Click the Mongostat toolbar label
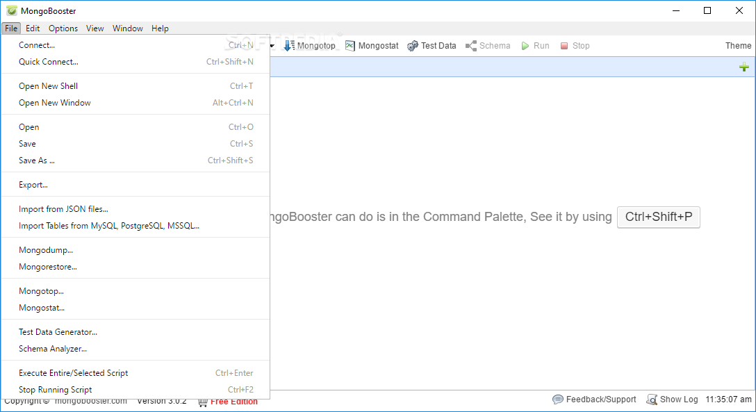756x412 pixels. (x=379, y=46)
